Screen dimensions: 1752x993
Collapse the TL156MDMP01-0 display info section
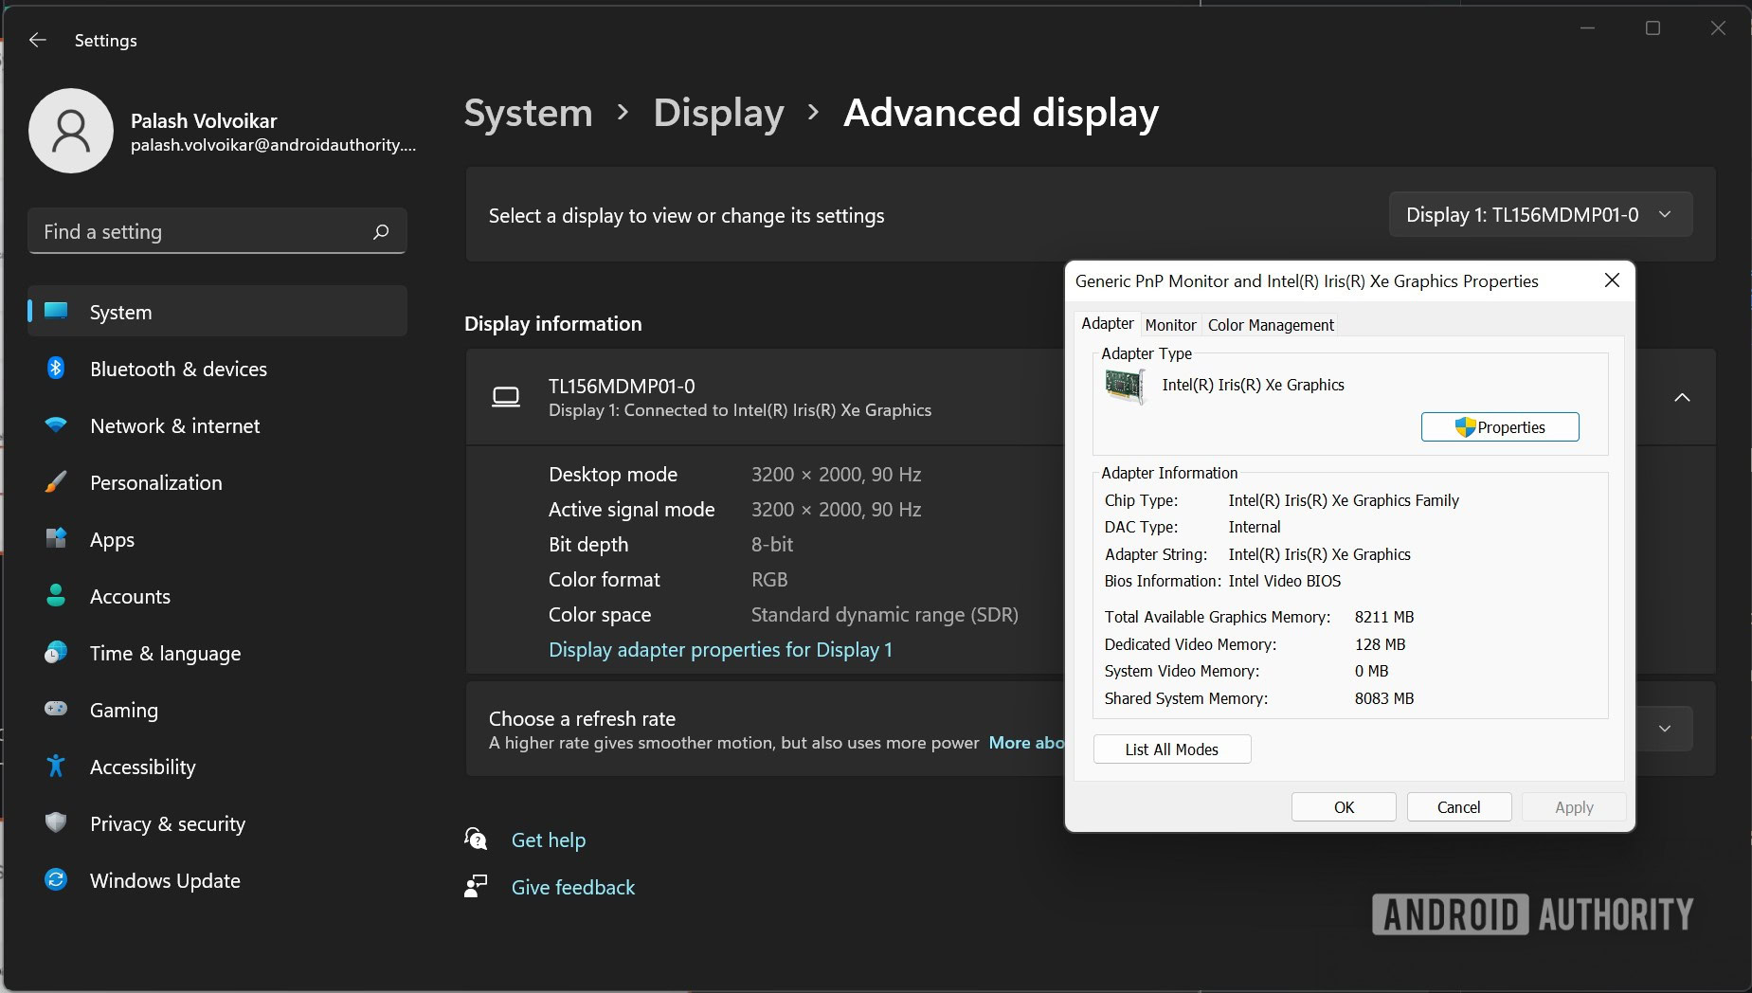[1682, 397]
